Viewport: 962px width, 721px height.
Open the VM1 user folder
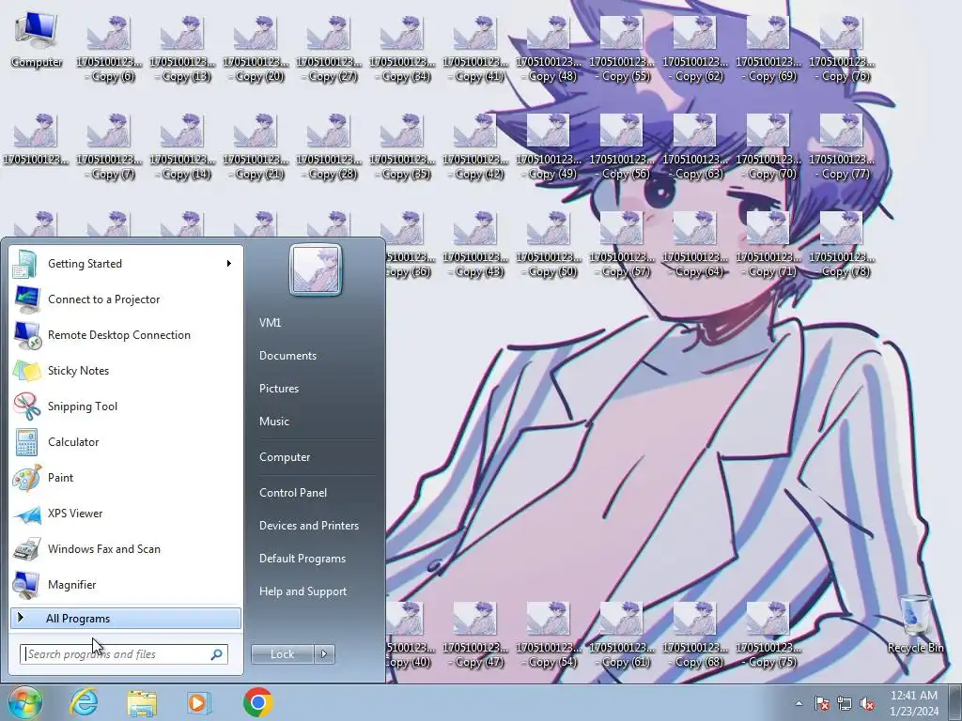click(270, 323)
